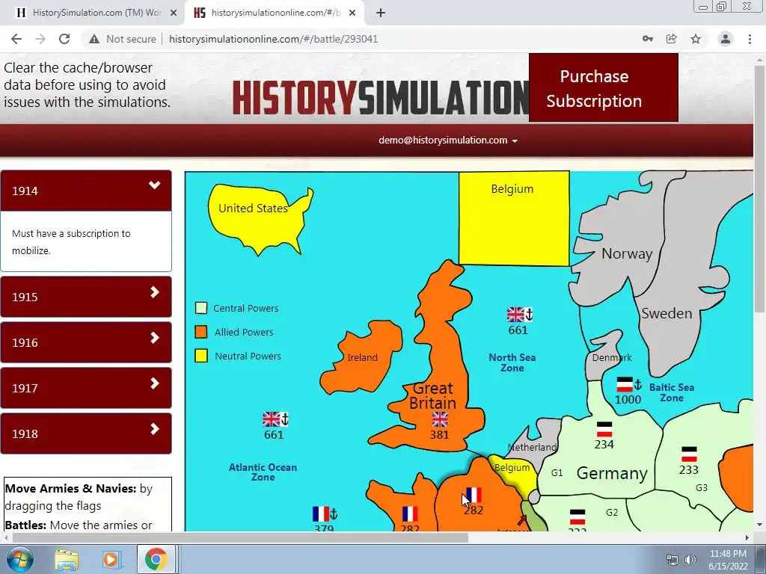Click the Neutral Powers yellow legend swatch
Screen dimensions: 766x574
click(x=200, y=356)
